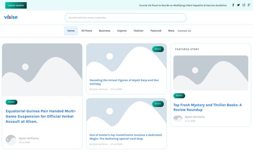The width and height of the screenshot is (253, 158).
Task: Open the Fashion menu item
Action: coord(138,31)
